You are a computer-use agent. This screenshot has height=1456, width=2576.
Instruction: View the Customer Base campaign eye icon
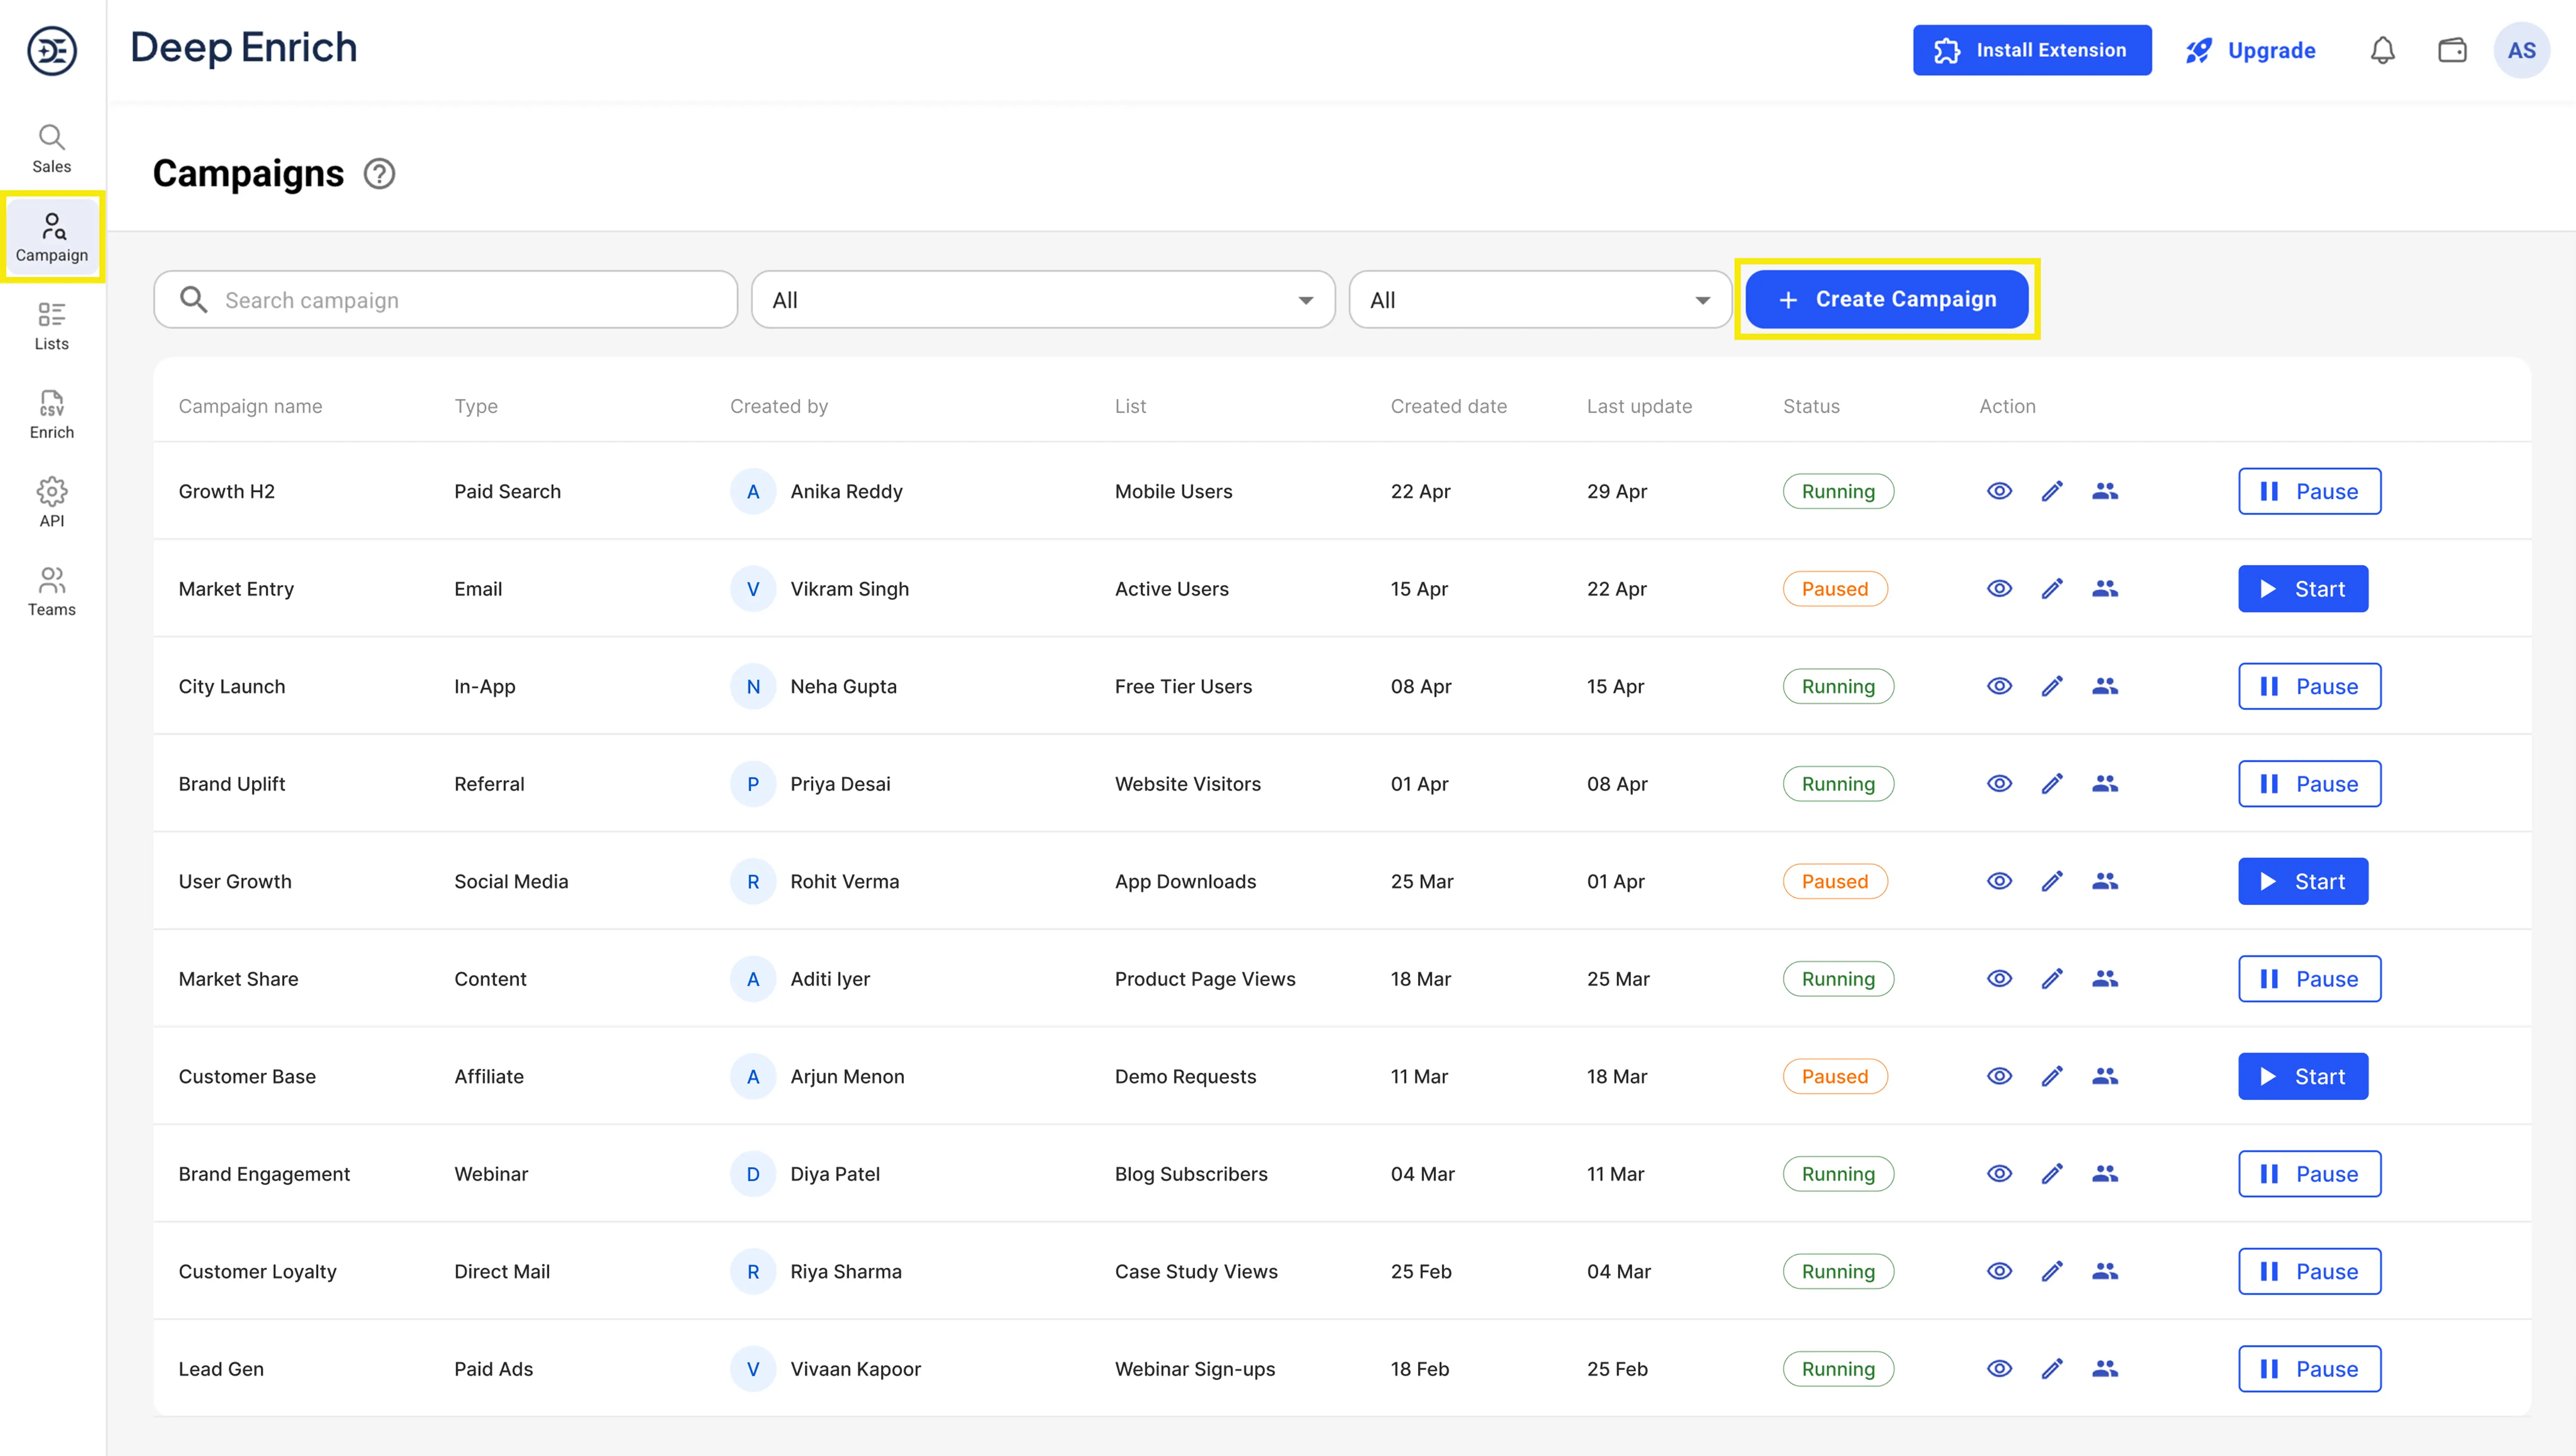(1999, 1076)
